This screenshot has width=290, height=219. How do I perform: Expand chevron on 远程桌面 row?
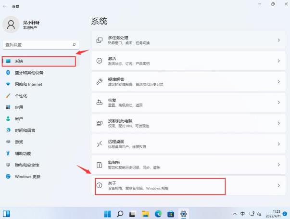(279, 144)
